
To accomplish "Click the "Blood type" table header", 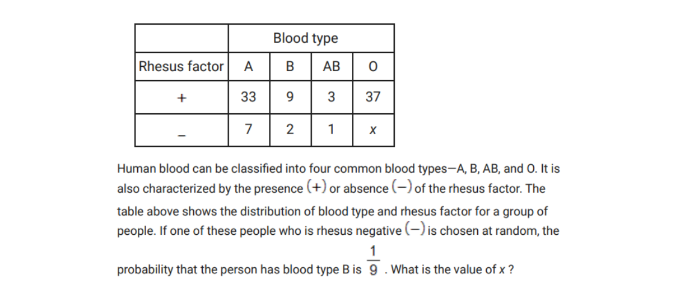I will 305,39.
